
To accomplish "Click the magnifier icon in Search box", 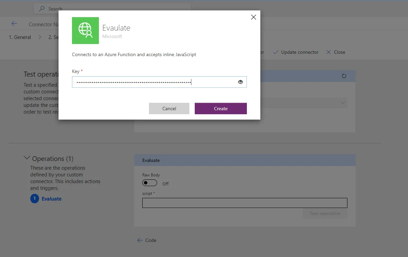I will coord(42,9).
